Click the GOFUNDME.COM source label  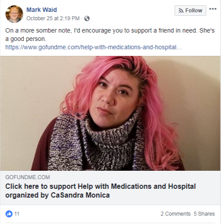click(x=28, y=177)
